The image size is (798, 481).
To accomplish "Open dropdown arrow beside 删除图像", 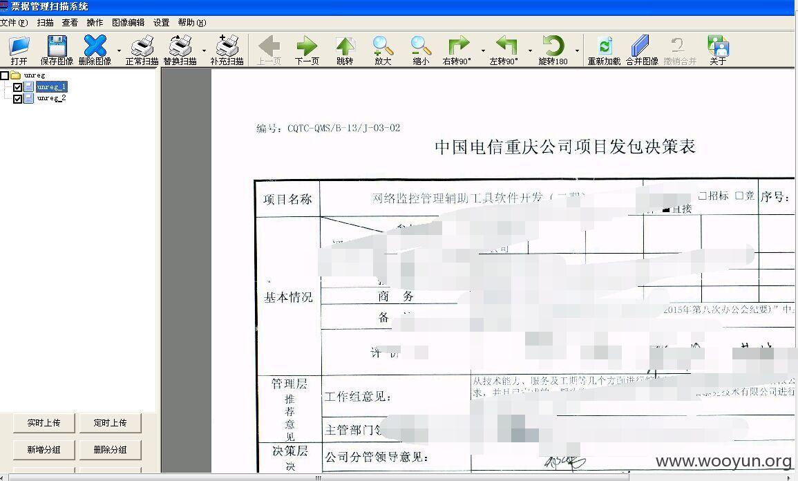I will point(119,50).
